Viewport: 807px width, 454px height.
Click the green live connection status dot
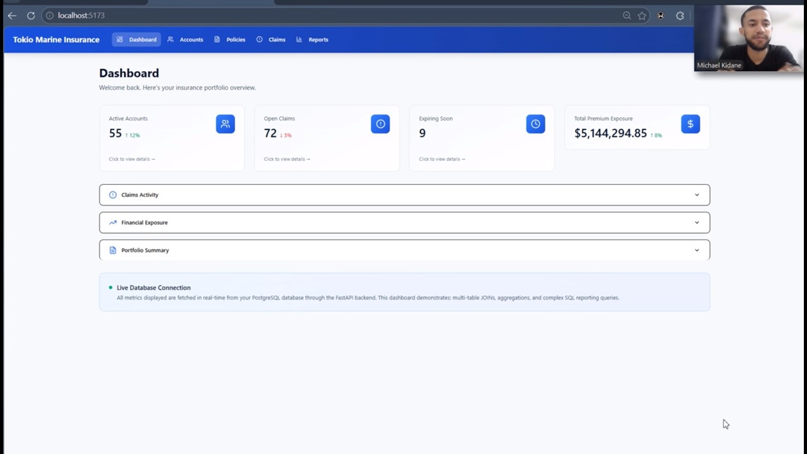tap(110, 288)
